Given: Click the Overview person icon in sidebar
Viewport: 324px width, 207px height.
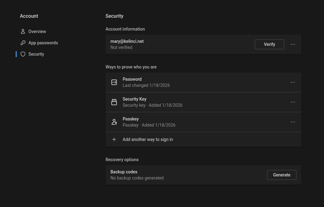Looking at the screenshot, I should [x=23, y=31].
